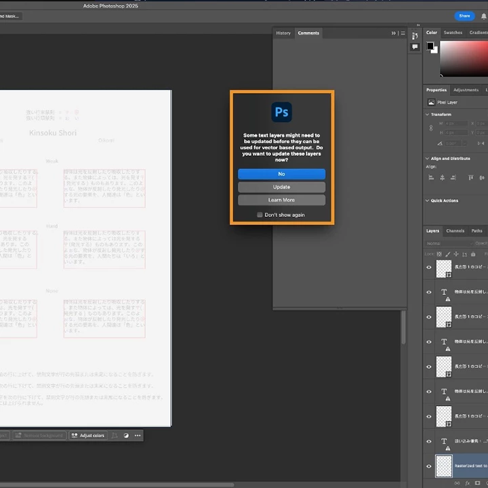Open the Comments panel icon in dock
This screenshot has width=488, height=488.
pyautogui.click(x=415, y=47)
